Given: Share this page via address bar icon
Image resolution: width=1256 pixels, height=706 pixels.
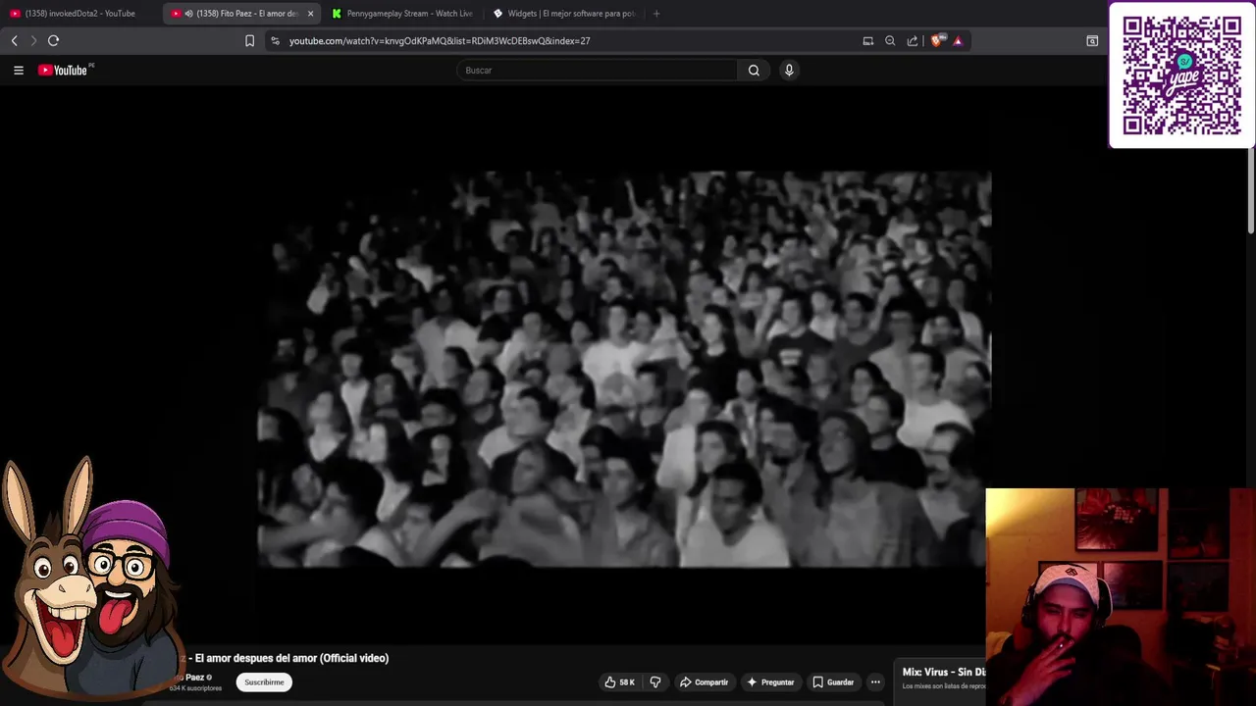Looking at the screenshot, I should click(913, 40).
